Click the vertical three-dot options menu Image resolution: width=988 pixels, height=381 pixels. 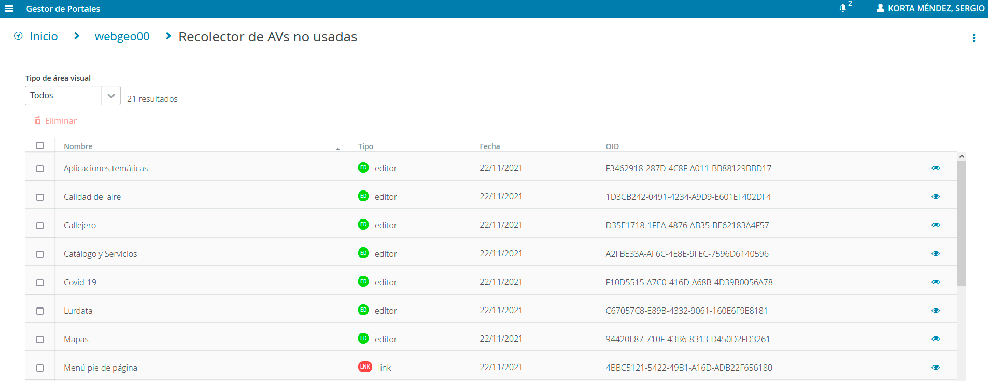click(x=973, y=38)
